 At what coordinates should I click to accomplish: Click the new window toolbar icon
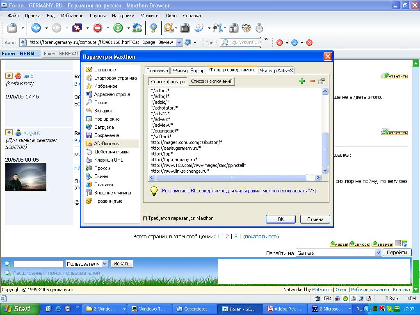(12, 28)
